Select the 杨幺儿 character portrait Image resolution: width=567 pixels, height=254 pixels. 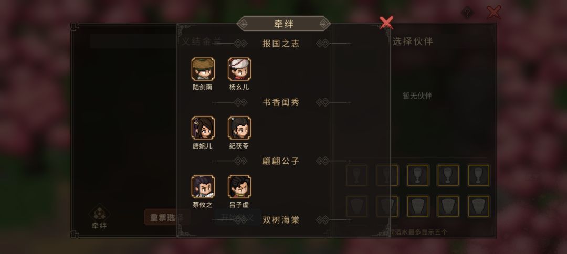[239, 69]
